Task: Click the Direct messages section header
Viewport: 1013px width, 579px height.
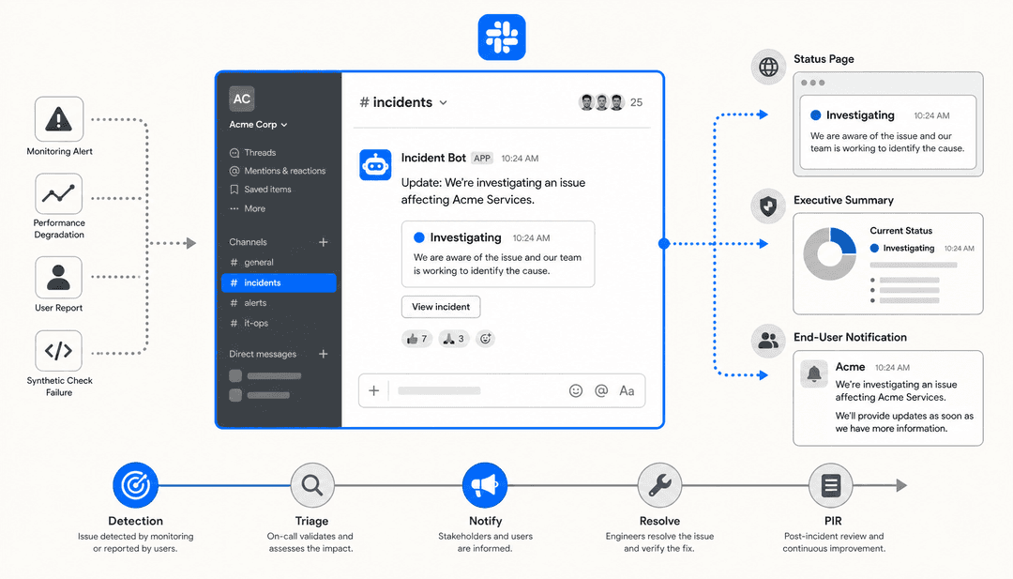Action: coord(263,354)
